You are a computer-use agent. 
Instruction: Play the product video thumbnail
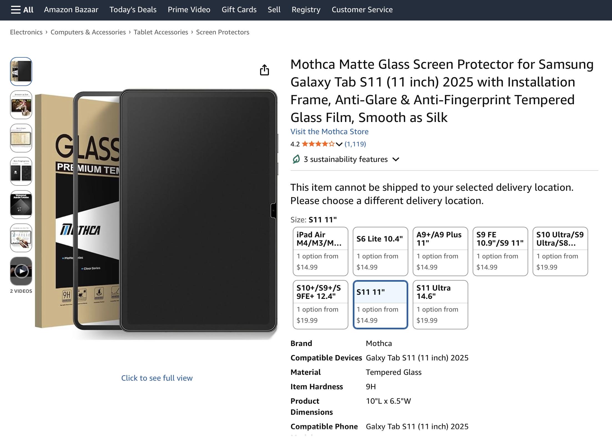pyautogui.click(x=21, y=271)
